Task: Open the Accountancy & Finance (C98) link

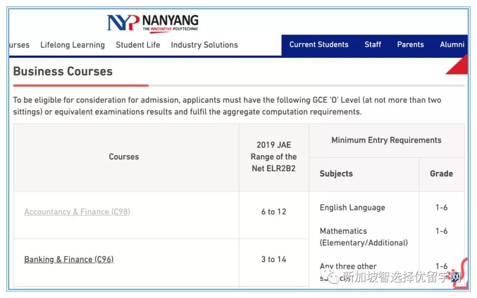Action: tap(77, 212)
